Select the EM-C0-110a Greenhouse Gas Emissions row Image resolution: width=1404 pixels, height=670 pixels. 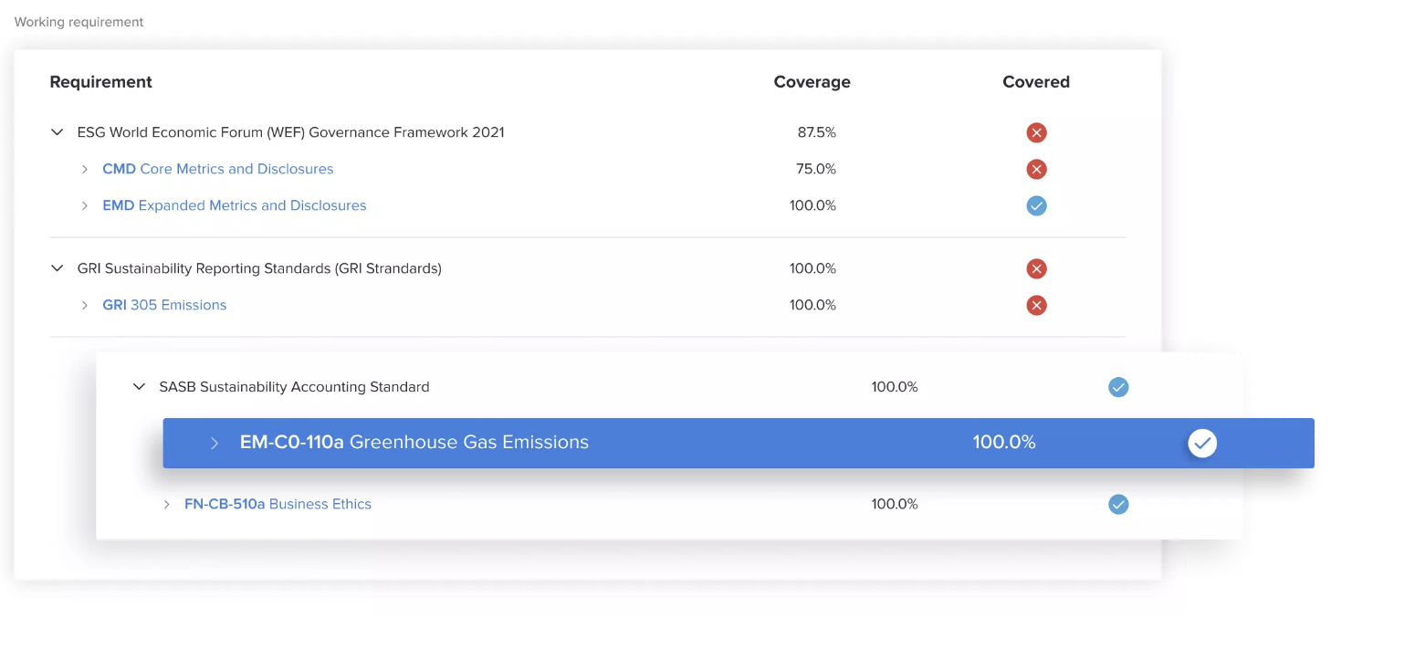[739, 443]
